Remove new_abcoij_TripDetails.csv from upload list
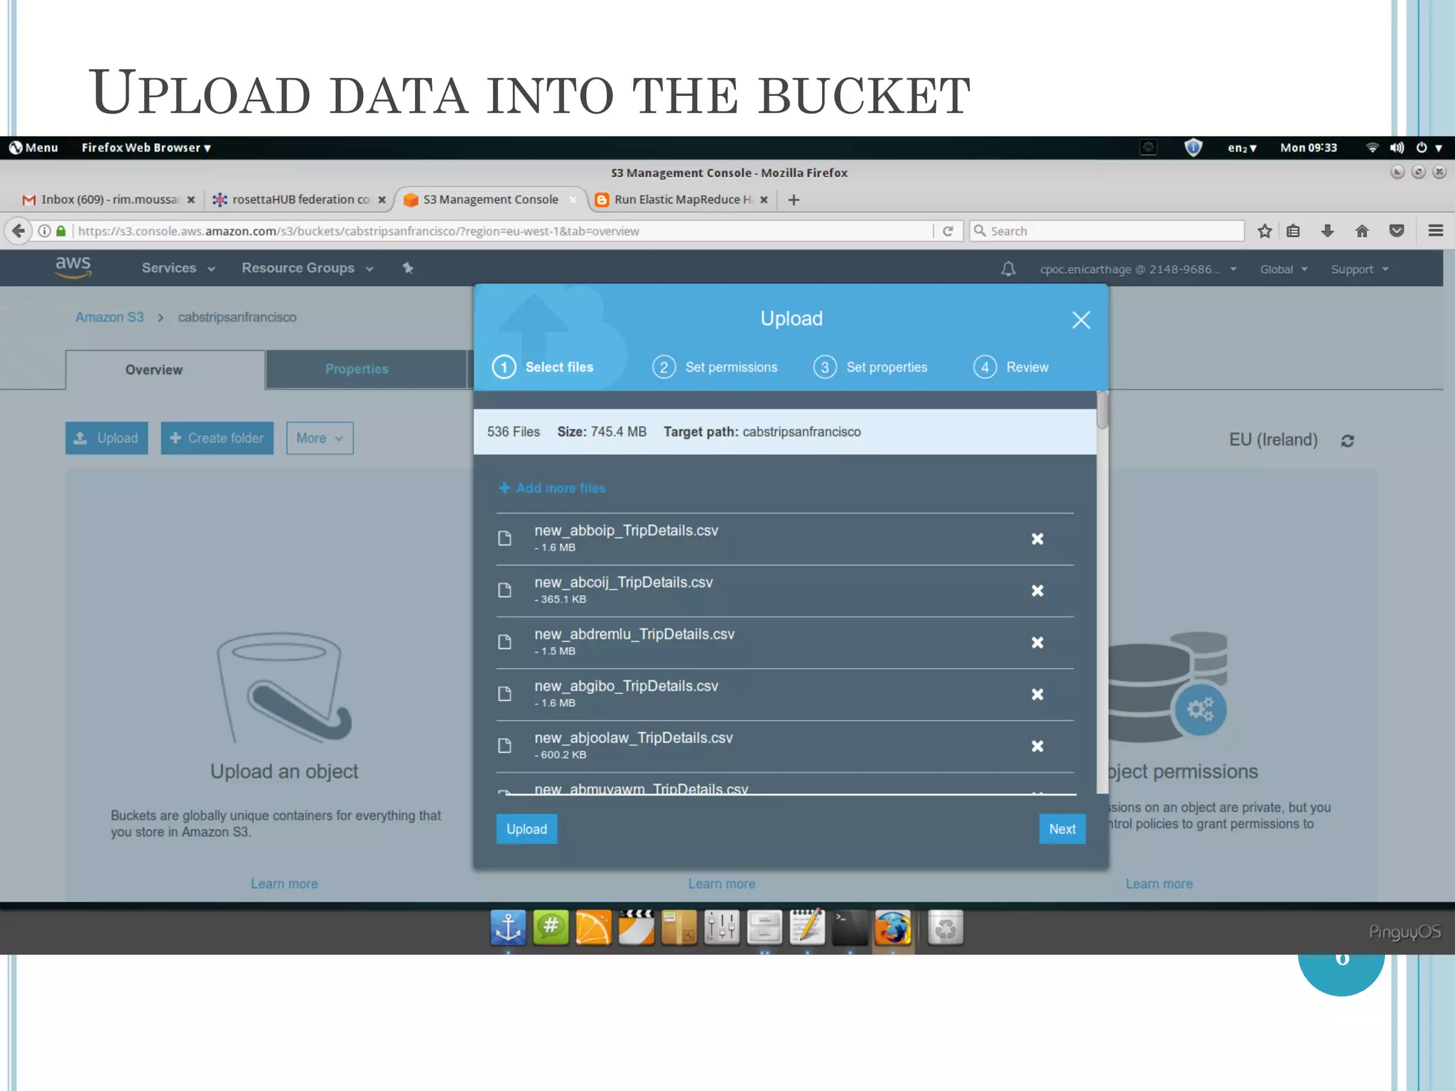The width and height of the screenshot is (1455, 1091). [1037, 591]
